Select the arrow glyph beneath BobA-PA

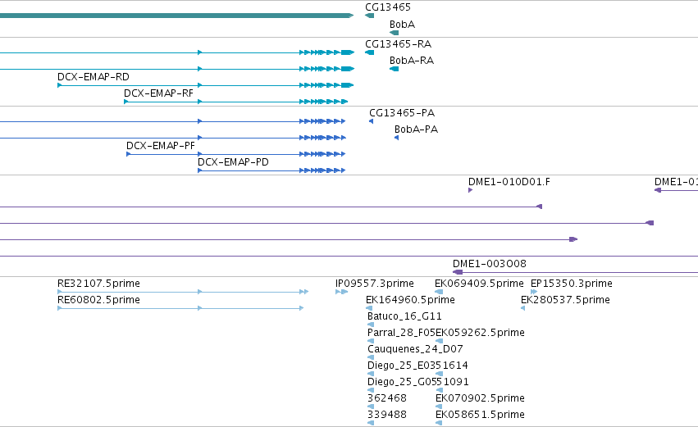click(397, 138)
